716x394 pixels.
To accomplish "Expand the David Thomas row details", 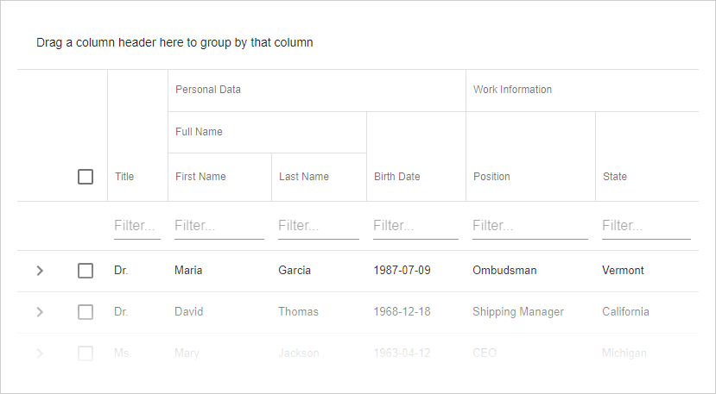I will point(40,312).
